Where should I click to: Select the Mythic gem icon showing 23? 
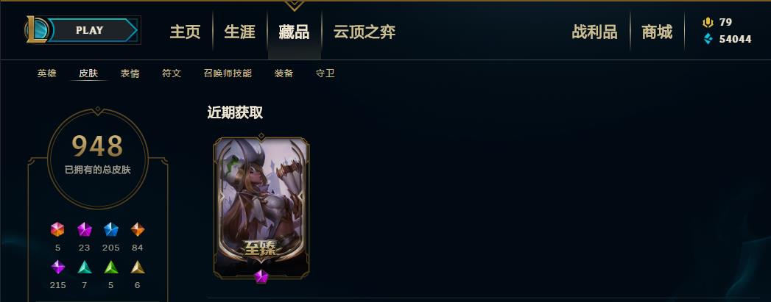tap(85, 229)
